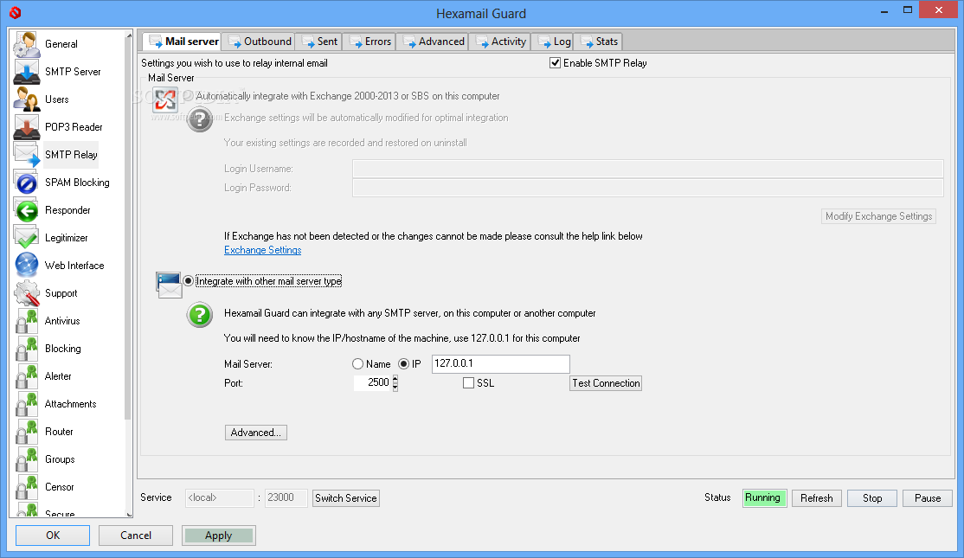This screenshot has height=558, width=964.
Task: Click the Exchange integration icon
Action: [x=165, y=99]
